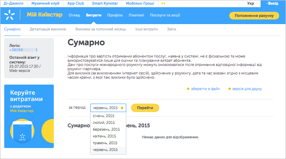Screen dimensions: 286x159
Task: Open Мобільні Гроші link
Action: pos(140,3)
